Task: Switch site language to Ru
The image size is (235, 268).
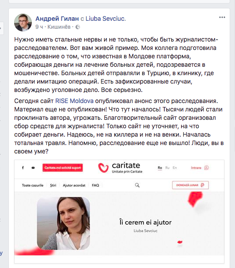Action: click(167, 168)
